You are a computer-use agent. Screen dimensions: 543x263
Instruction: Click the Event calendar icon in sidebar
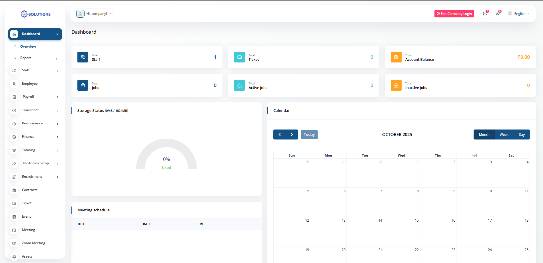(x=14, y=217)
